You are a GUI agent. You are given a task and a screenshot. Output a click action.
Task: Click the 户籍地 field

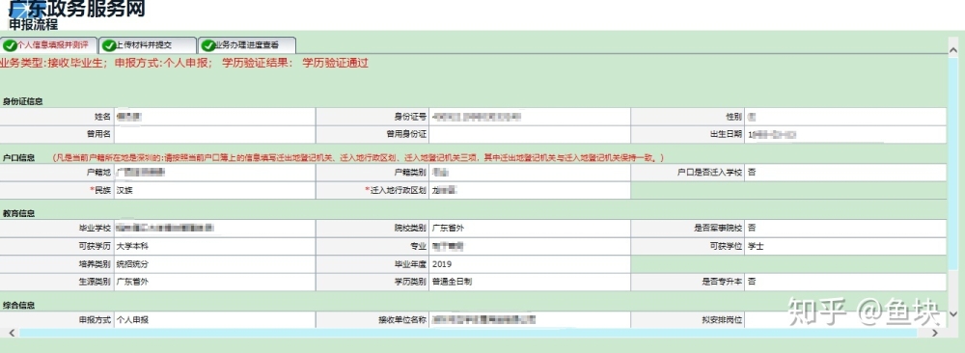pos(214,173)
